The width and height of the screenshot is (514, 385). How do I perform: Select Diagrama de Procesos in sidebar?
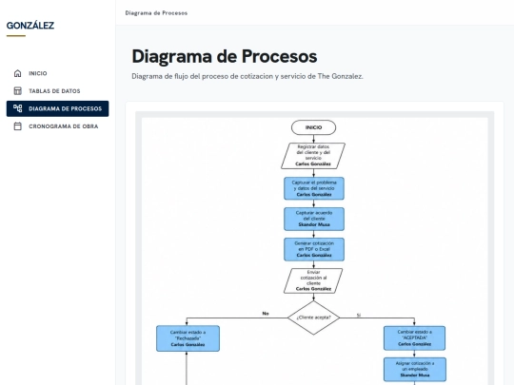point(57,108)
